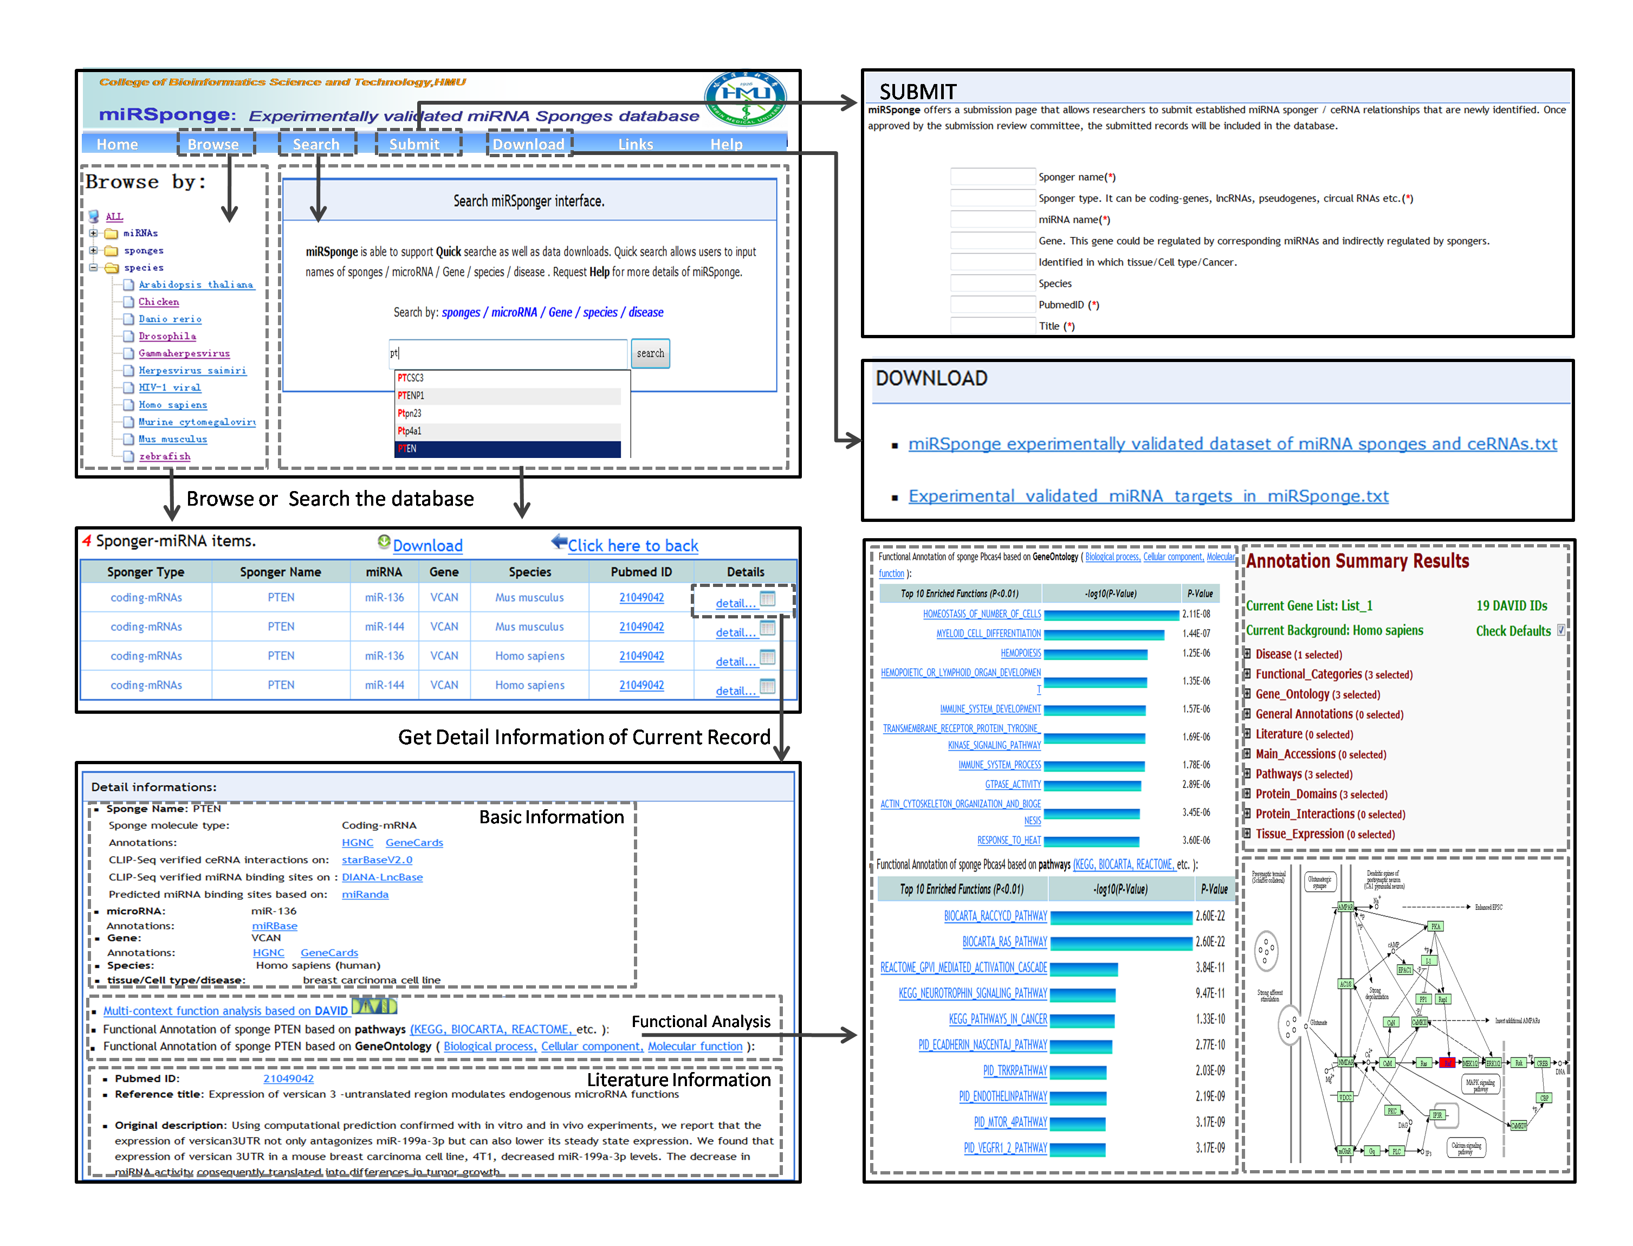The image size is (1633, 1246).
Task: Toggle the Check Defaults checkbox
Action: [x=1561, y=630]
